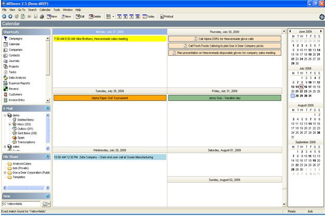This screenshot has height=216, width=325.
Task: Select the Outbox (0/1) folder
Action: [x=23, y=129]
